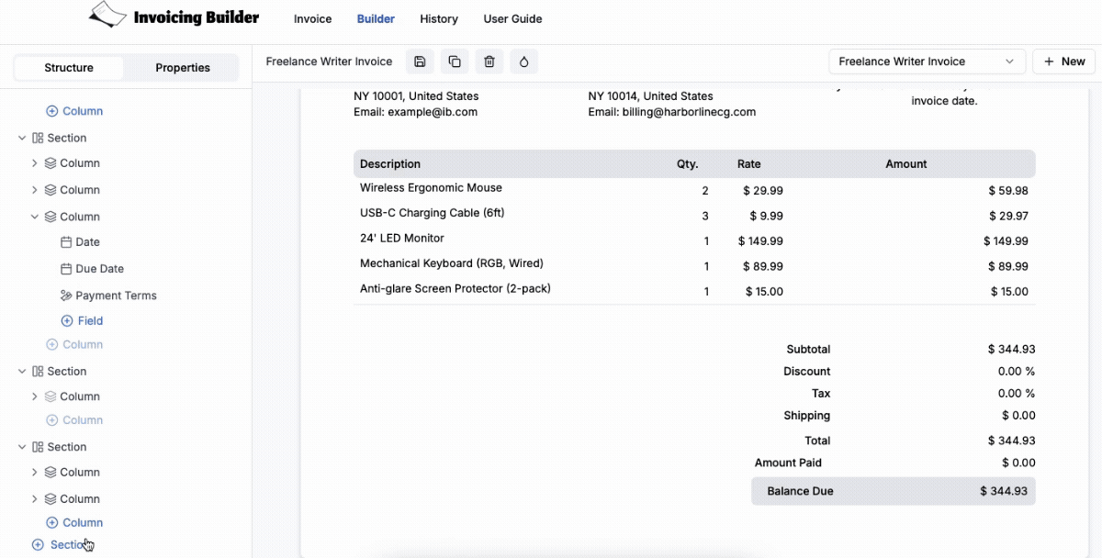Click the $ 29.97 amount cell
The height and width of the screenshot is (558, 1102).
click(x=1008, y=217)
